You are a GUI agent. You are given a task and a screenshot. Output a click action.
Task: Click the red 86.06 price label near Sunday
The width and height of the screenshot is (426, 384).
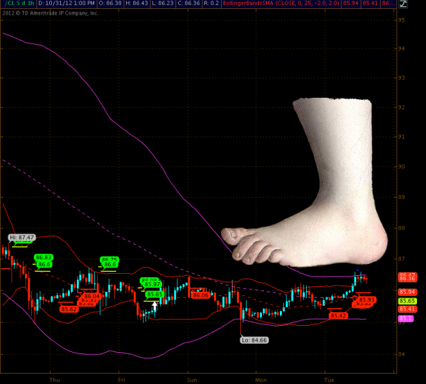[200, 295]
